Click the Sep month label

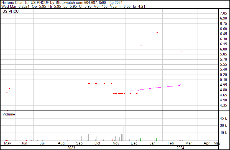pyautogui.click(x=79, y=143)
